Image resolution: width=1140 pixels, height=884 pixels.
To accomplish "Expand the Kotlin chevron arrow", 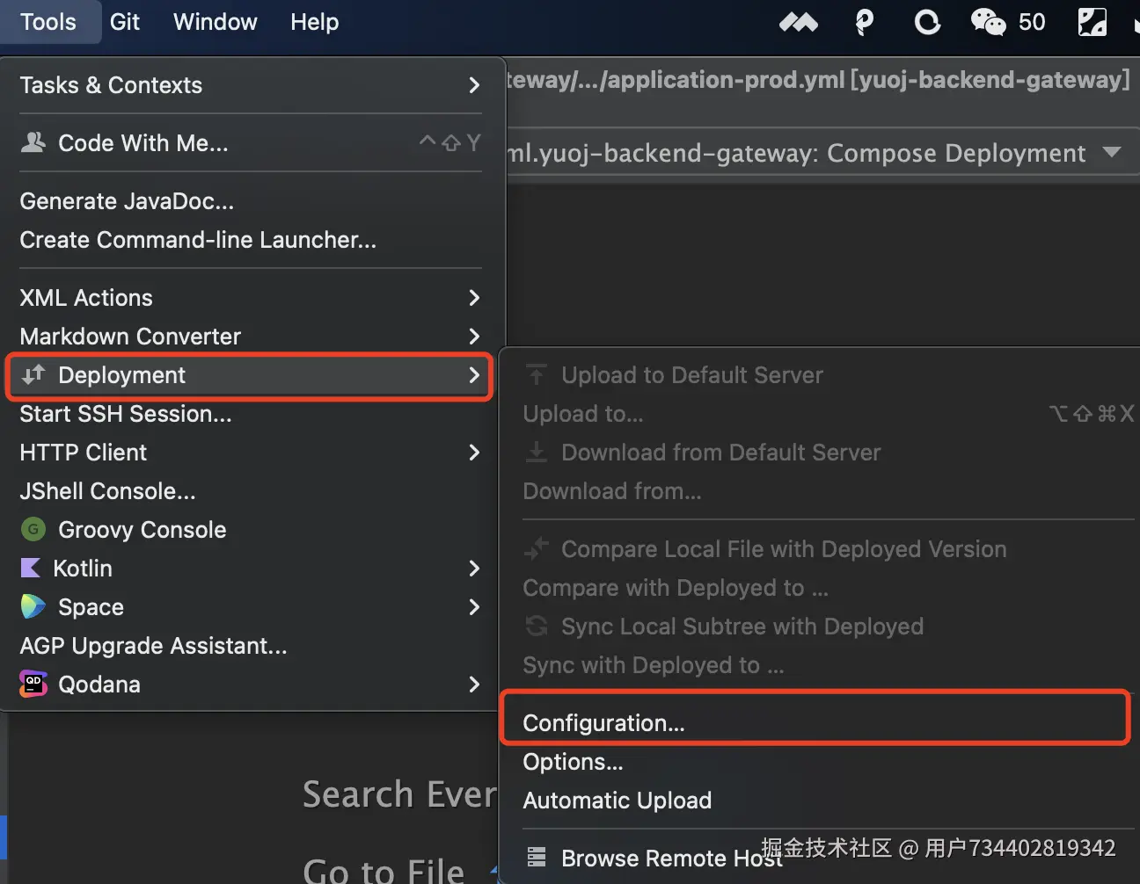I will click(475, 569).
